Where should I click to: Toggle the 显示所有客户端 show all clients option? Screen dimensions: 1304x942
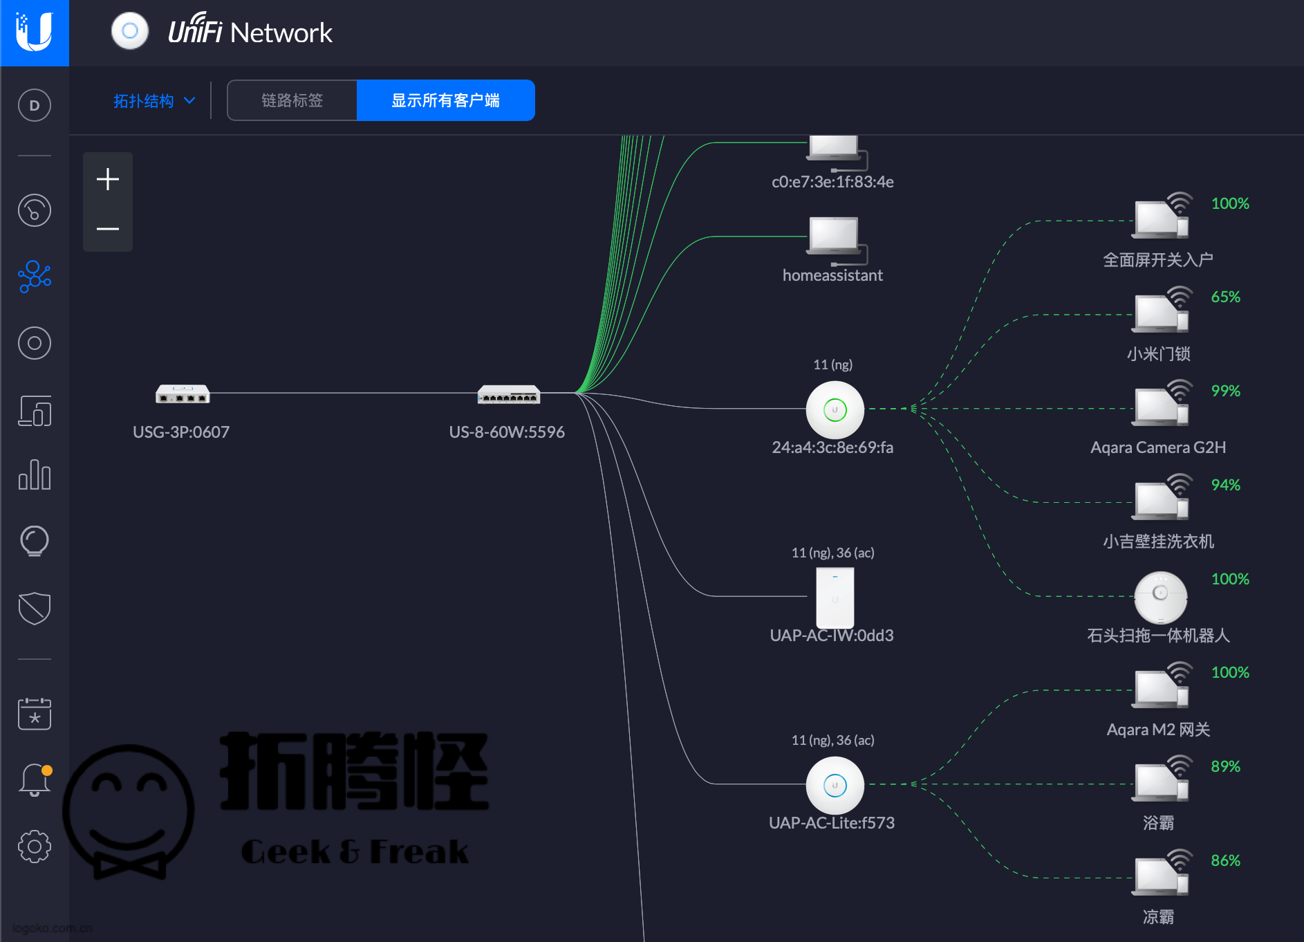445,100
